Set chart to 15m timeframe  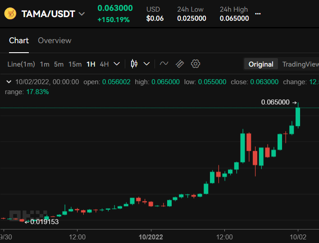[x=75, y=64]
